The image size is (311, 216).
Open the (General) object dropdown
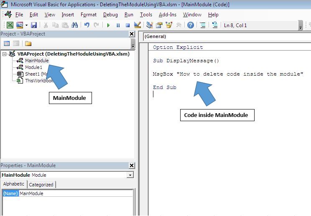[x=227, y=36]
